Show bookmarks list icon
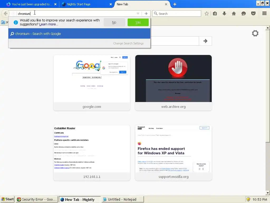This screenshot has width=270, height=203. (x=215, y=13)
